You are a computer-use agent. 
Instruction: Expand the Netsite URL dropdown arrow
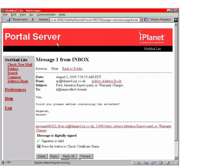coord(140,20)
